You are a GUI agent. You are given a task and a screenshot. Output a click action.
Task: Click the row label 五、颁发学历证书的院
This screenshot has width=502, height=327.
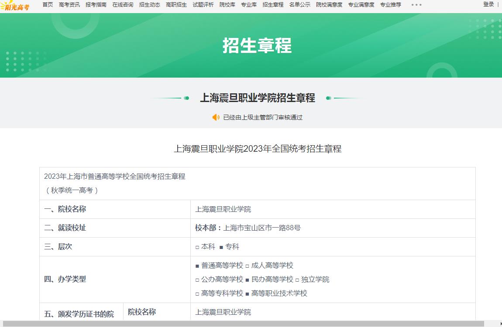pos(79,314)
